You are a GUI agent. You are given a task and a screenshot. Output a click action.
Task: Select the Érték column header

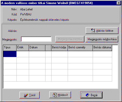[23, 48]
